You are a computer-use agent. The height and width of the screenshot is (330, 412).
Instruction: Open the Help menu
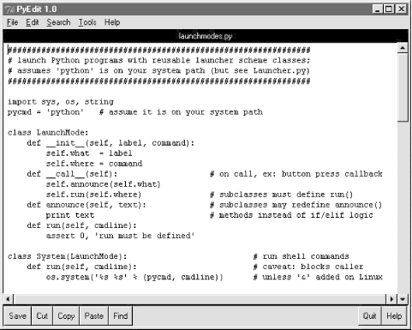click(112, 22)
